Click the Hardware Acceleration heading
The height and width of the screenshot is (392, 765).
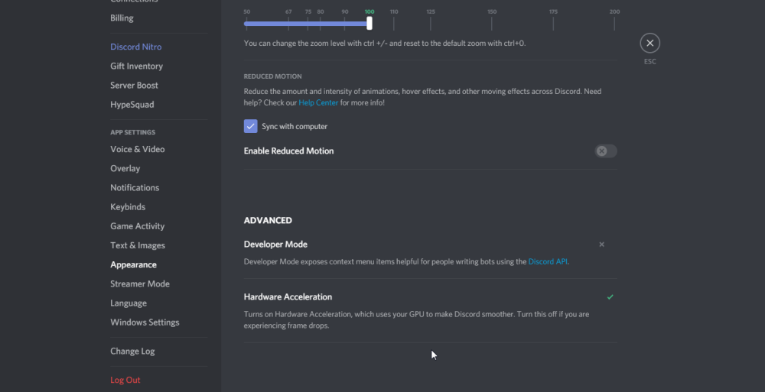click(x=288, y=297)
